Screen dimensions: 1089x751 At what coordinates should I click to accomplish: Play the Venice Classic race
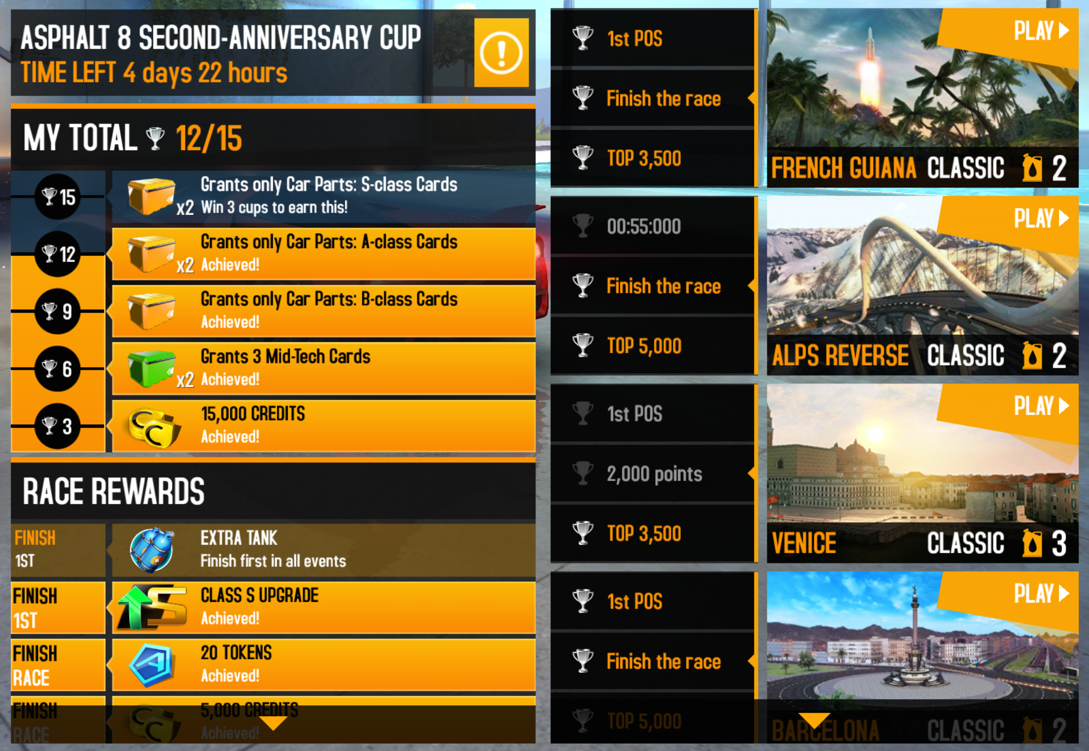[x=1041, y=406]
